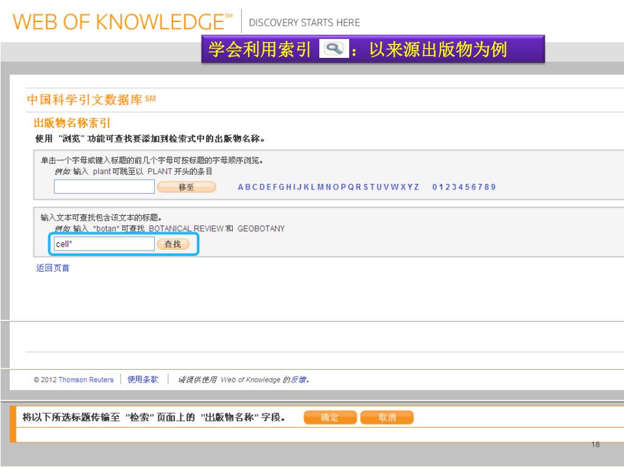Open the 返回页首 link
The image size is (624, 468).
pyautogui.click(x=53, y=268)
